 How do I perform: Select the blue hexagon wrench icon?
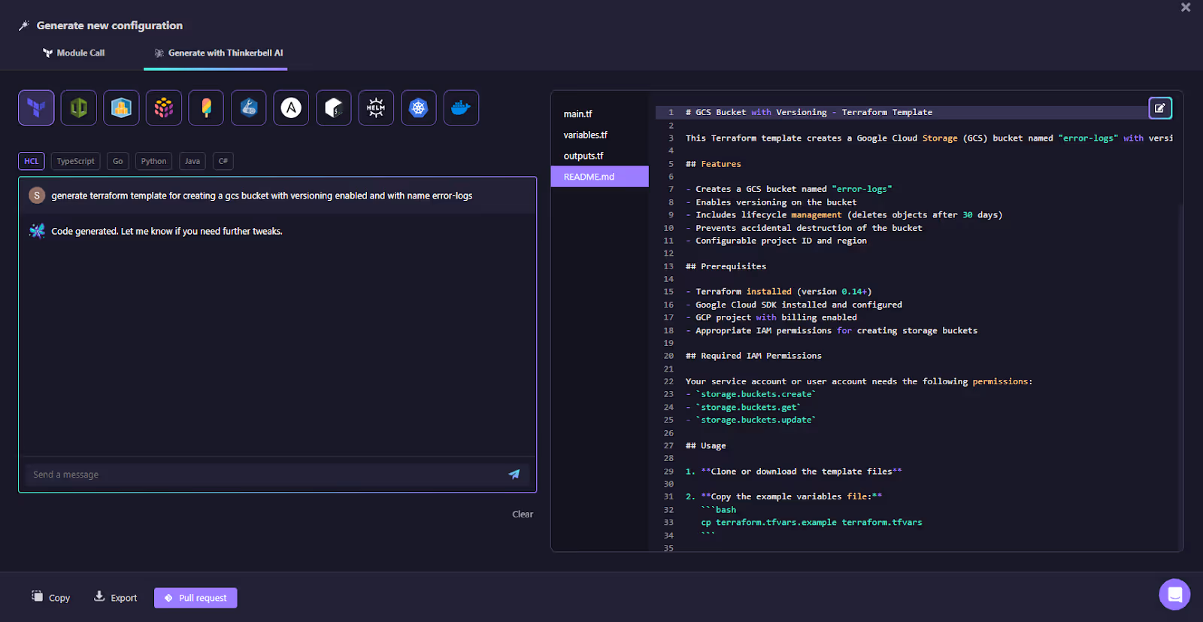click(x=249, y=108)
